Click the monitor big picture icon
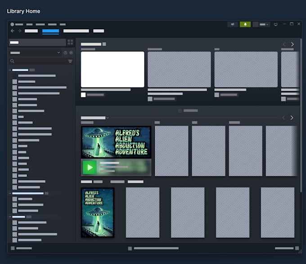The height and width of the screenshot is (264, 306). coord(275,24)
